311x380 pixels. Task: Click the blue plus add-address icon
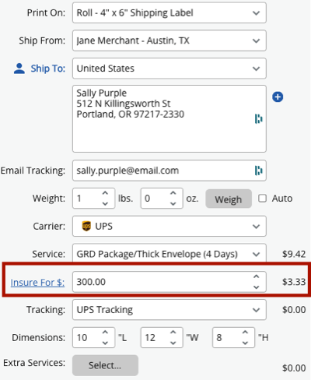(x=278, y=97)
